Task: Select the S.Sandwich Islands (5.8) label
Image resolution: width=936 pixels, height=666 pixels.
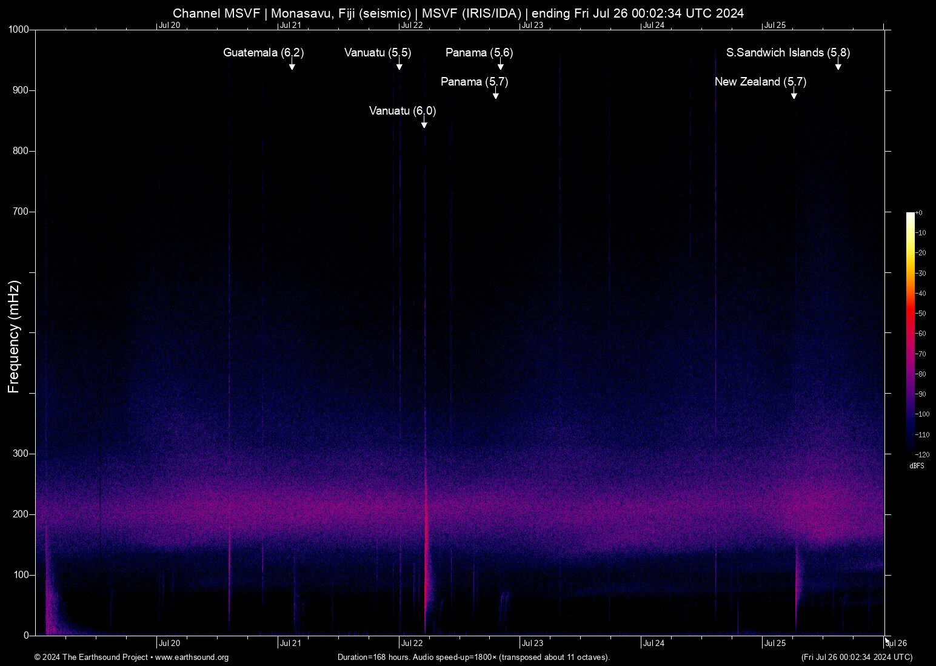Action: (x=788, y=53)
